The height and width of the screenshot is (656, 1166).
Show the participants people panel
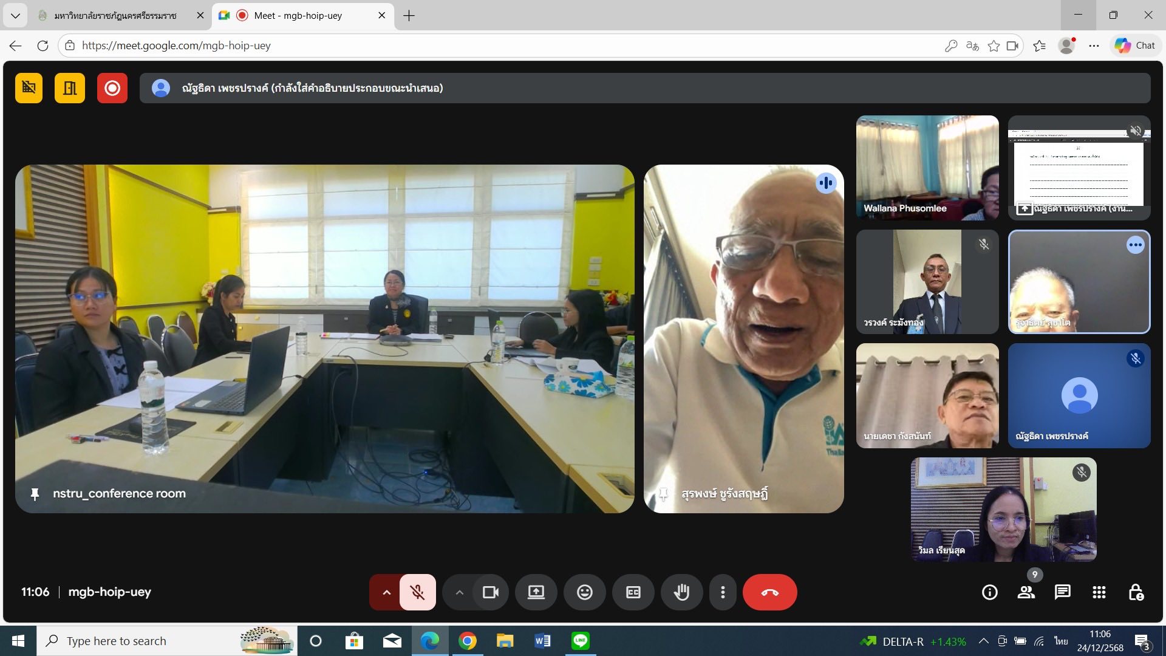click(x=1026, y=592)
